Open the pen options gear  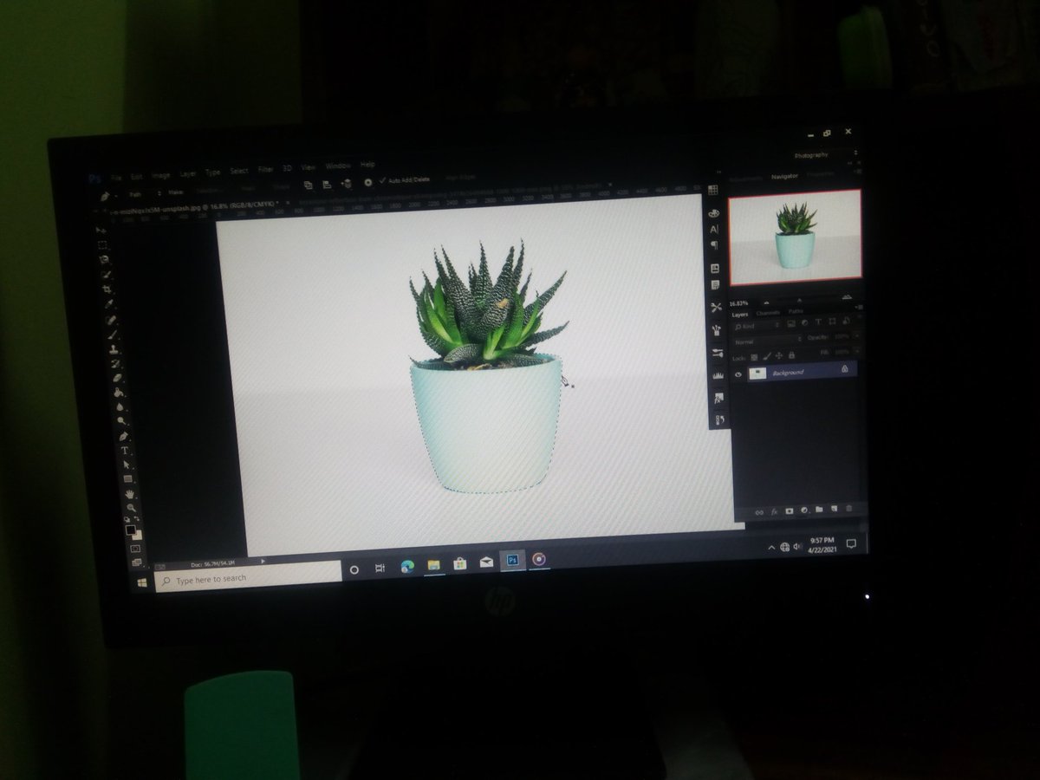pyautogui.click(x=368, y=182)
